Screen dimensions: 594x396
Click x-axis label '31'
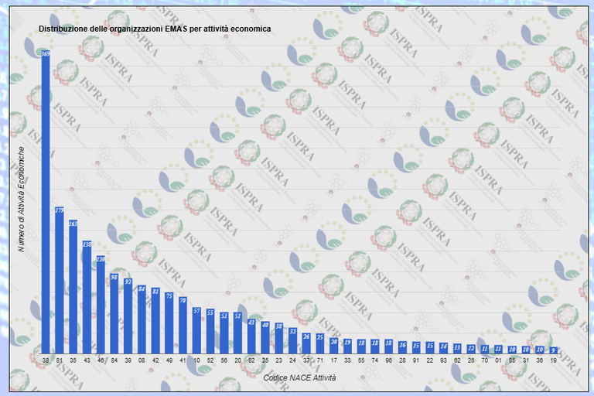(x=526, y=360)
